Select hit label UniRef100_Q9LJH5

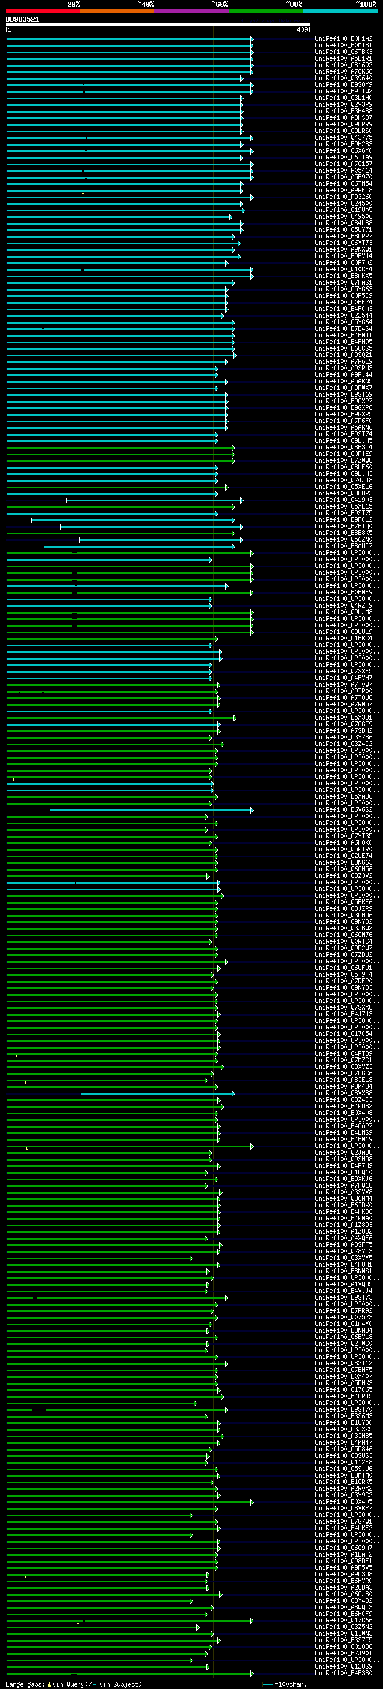click(344, 440)
